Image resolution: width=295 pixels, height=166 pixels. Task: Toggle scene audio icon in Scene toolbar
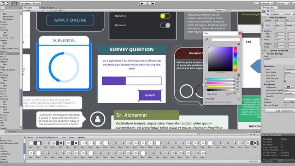56,10
